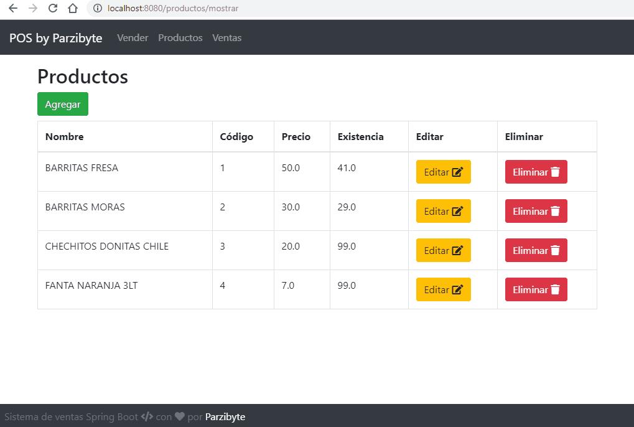Delete the BARRITAS MORAS product
Viewport: 634px width, 427px height.
[536, 211]
